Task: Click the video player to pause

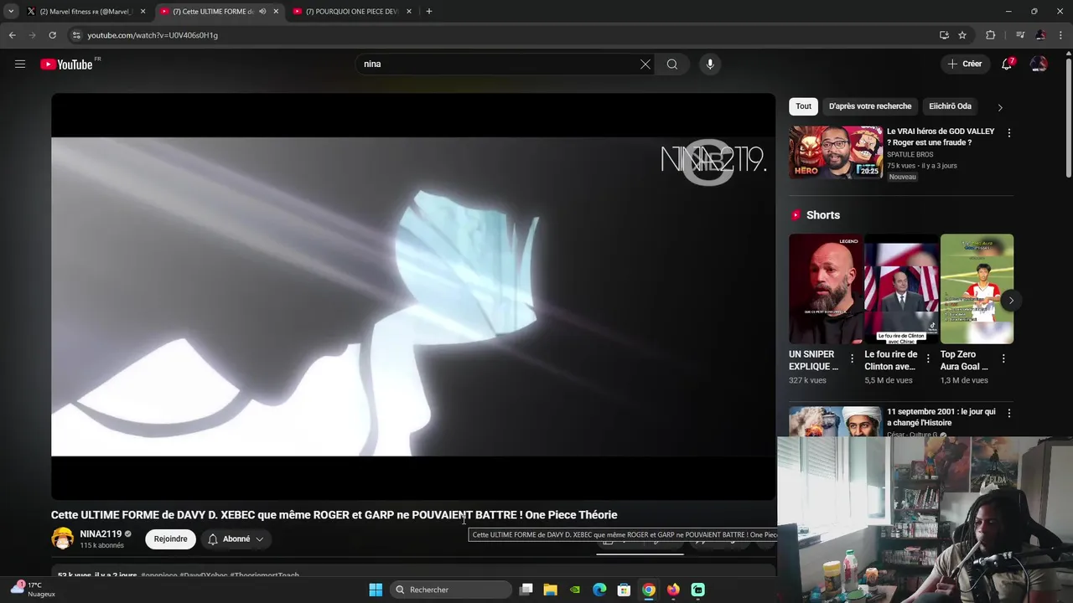Action: [413, 296]
